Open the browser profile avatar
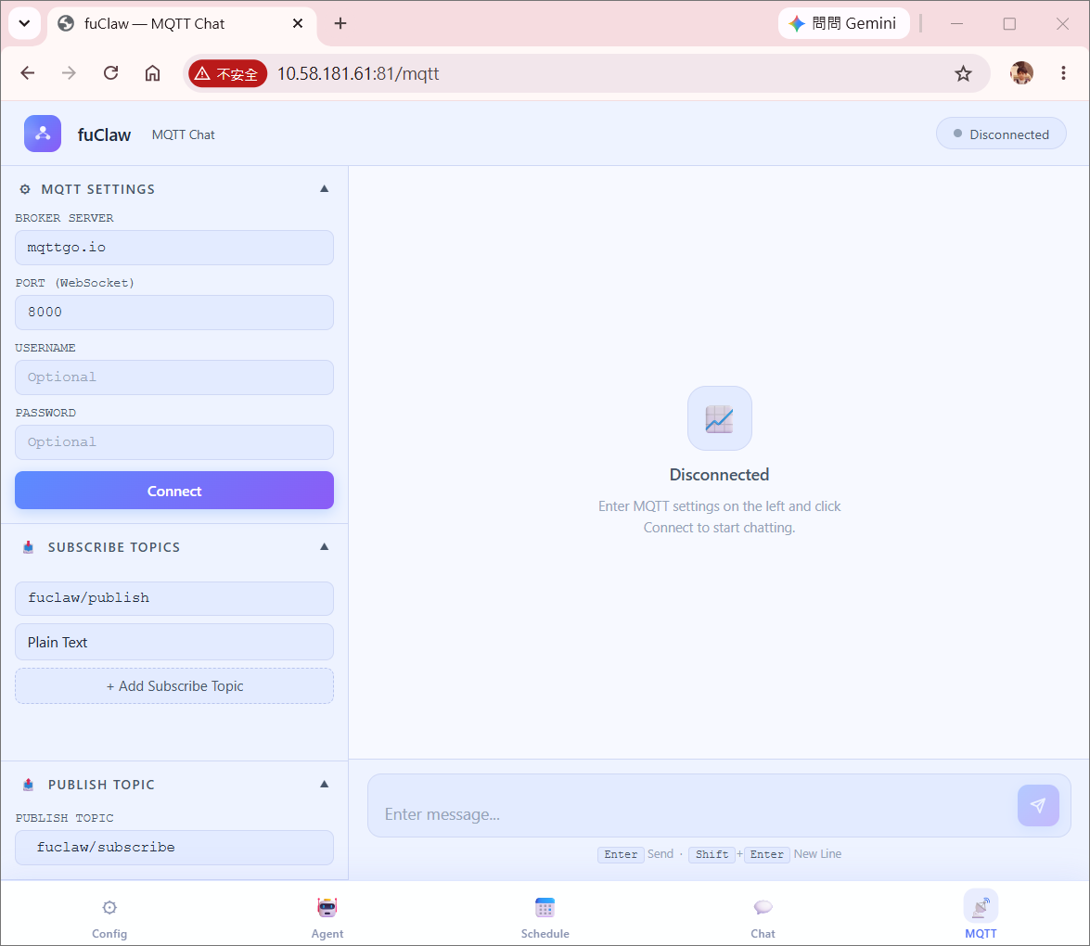Viewport: 1090px width, 946px height. 1021,73
